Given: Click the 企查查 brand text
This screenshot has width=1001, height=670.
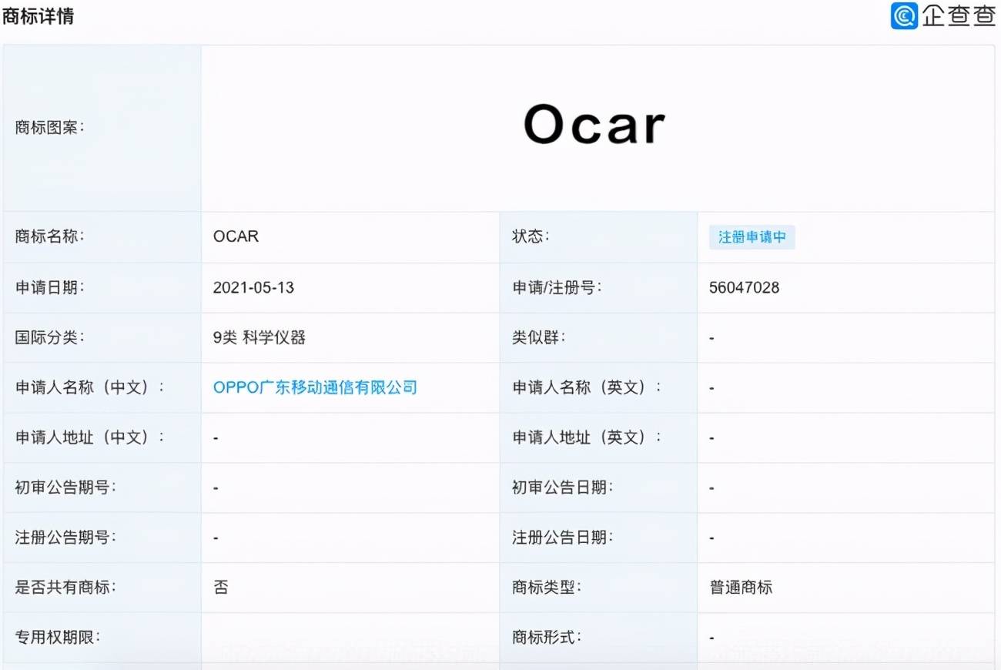Looking at the screenshot, I should click(959, 15).
